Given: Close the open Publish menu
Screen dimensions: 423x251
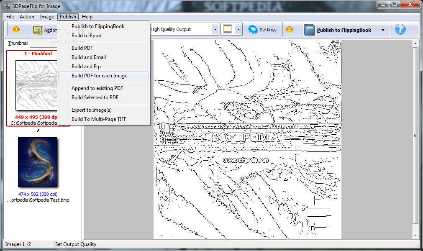Looking at the screenshot, I should tap(68, 17).
